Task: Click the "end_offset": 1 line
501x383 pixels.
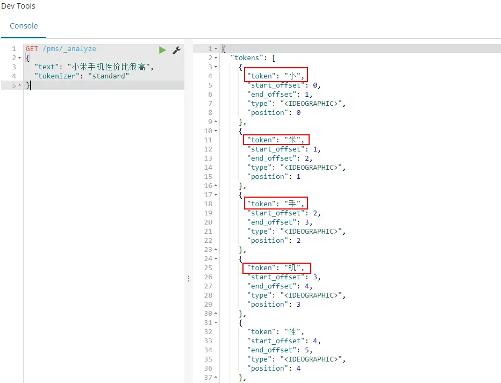Action: point(280,95)
